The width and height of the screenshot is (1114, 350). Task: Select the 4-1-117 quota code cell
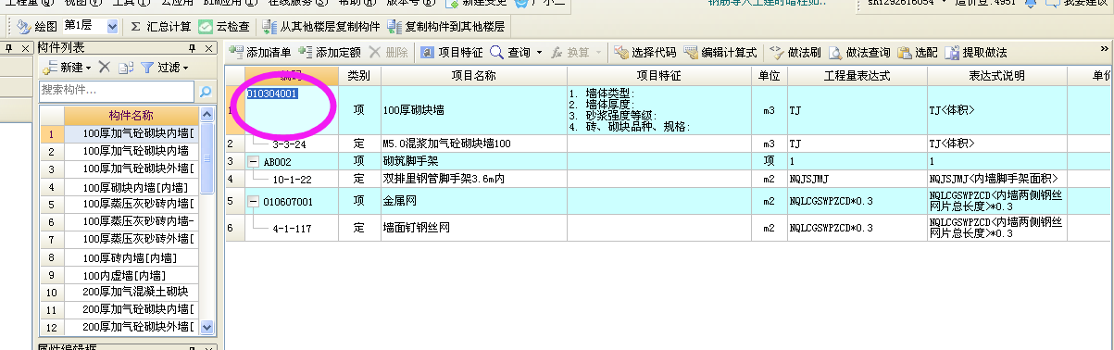pos(291,228)
